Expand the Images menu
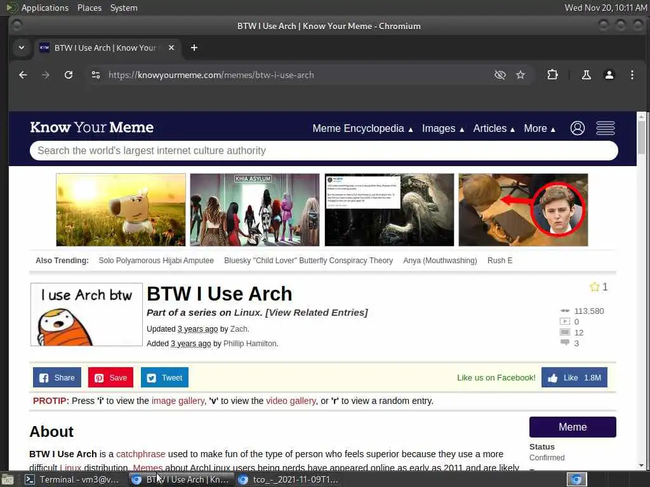650x487 pixels. click(x=442, y=128)
